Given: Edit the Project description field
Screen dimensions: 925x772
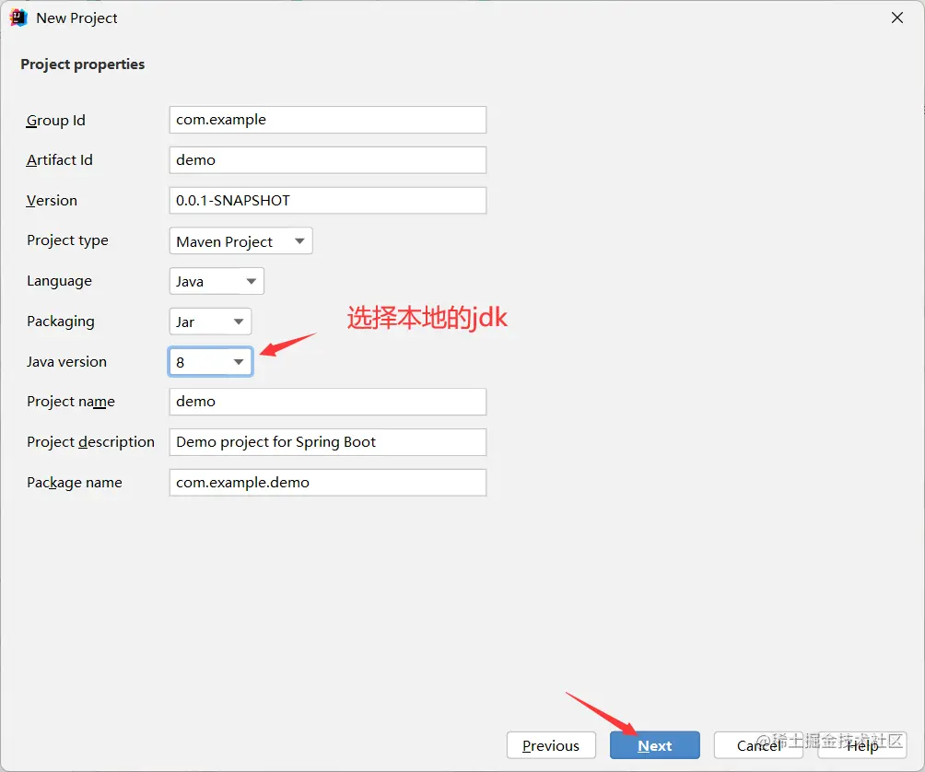Looking at the screenshot, I should tap(327, 442).
